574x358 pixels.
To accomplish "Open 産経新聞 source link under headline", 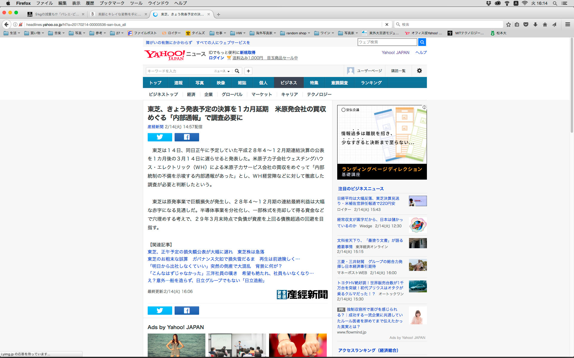I will pyautogui.click(x=155, y=127).
